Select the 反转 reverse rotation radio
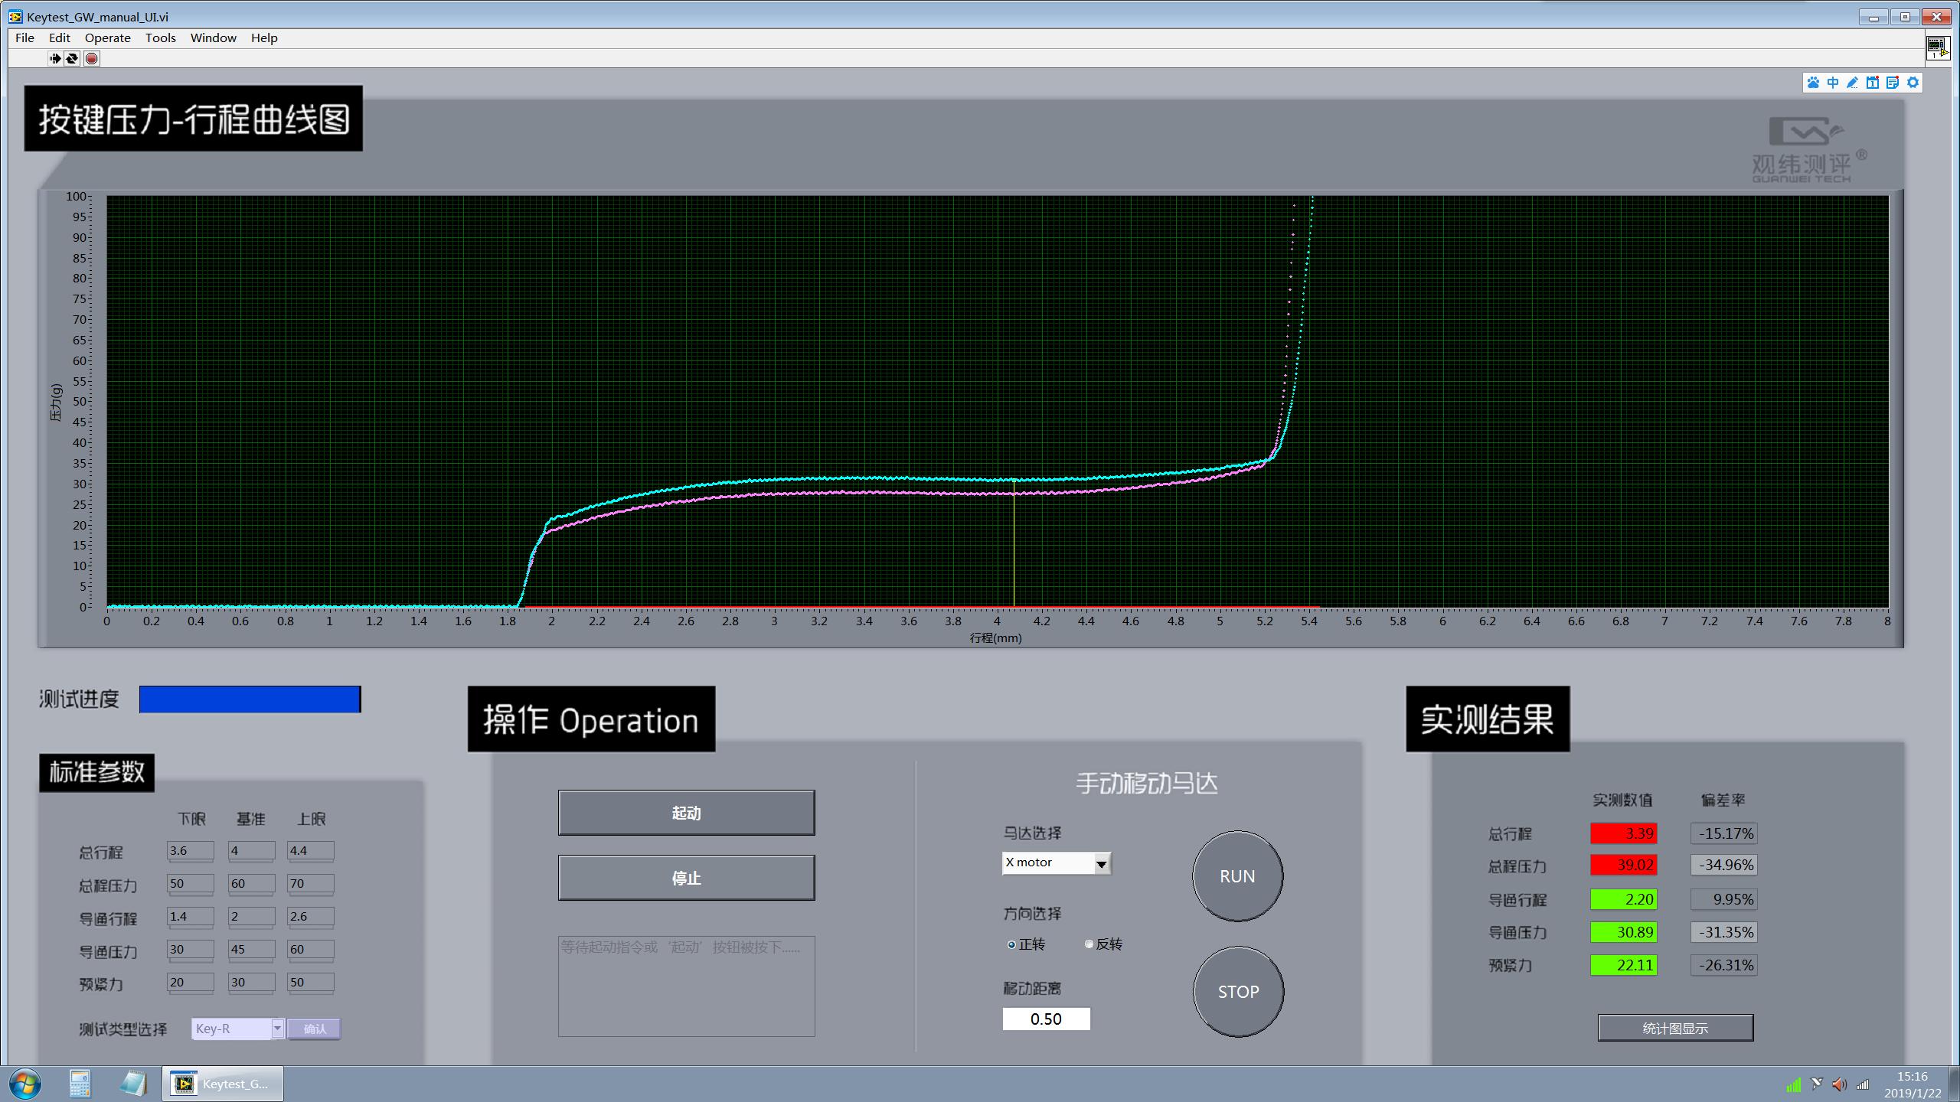The width and height of the screenshot is (1960, 1102). click(1089, 944)
